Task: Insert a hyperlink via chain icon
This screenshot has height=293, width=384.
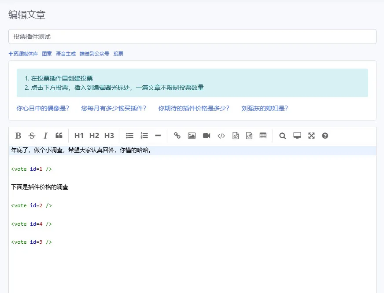Action: [177, 136]
